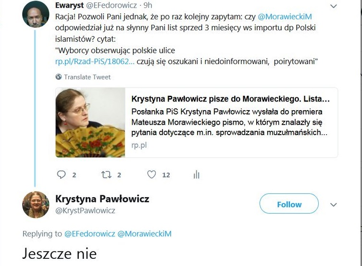Viewport: 362px width, 266px height.
Task: Open the Ewaryst display name
Action: coord(70,6)
